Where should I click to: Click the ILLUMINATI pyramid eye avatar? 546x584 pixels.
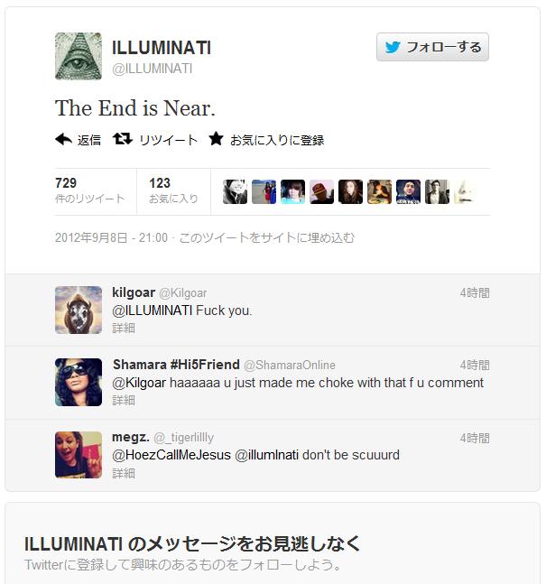pos(79,56)
